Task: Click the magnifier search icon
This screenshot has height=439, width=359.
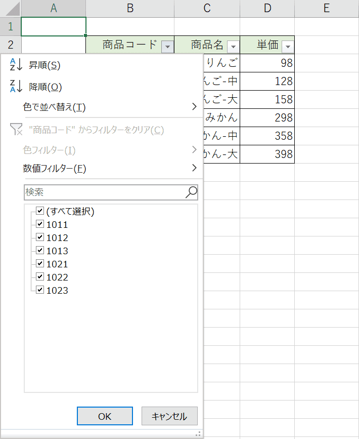Action: [x=192, y=192]
